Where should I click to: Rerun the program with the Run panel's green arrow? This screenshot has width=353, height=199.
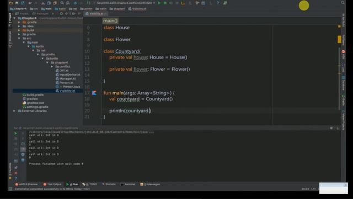16,133
